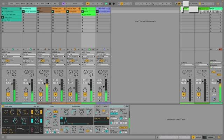Stop clips on the Drums track

(x=3, y=49)
